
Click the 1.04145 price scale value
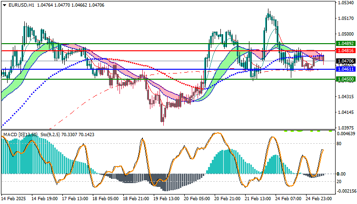pyautogui.click(x=346, y=112)
